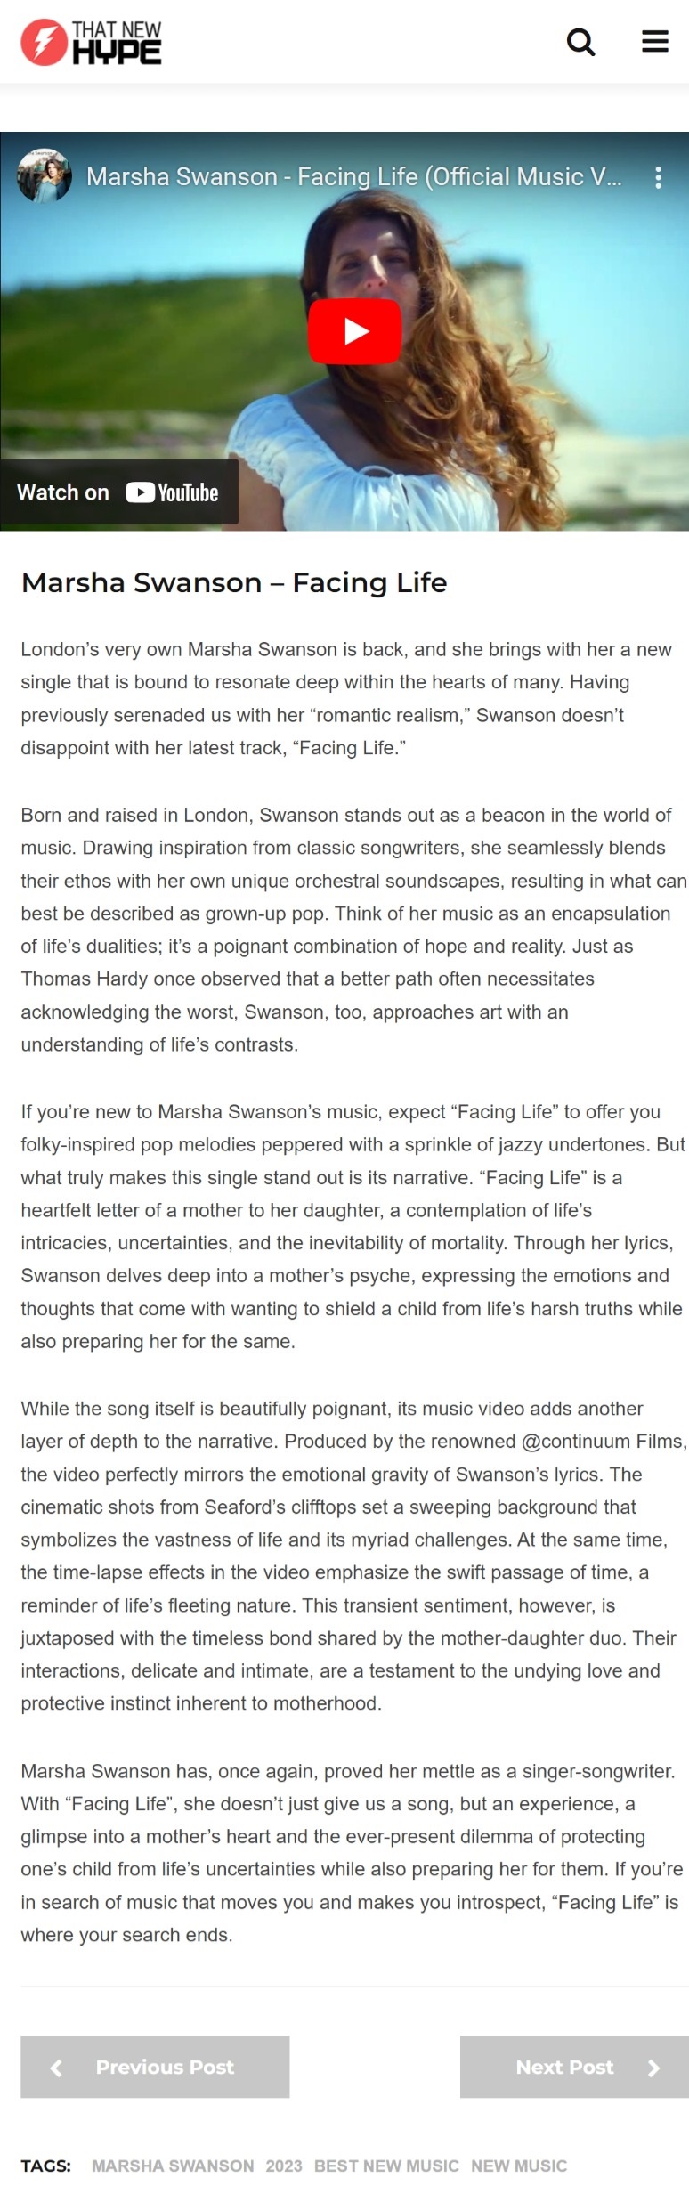Open the BEST NEW MUSIC tag

(386, 2166)
